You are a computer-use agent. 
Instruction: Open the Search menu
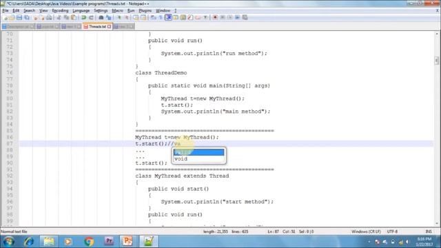[29, 11]
